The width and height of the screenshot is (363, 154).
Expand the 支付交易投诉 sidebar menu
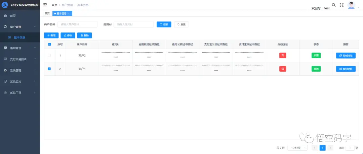[x=20, y=59]
